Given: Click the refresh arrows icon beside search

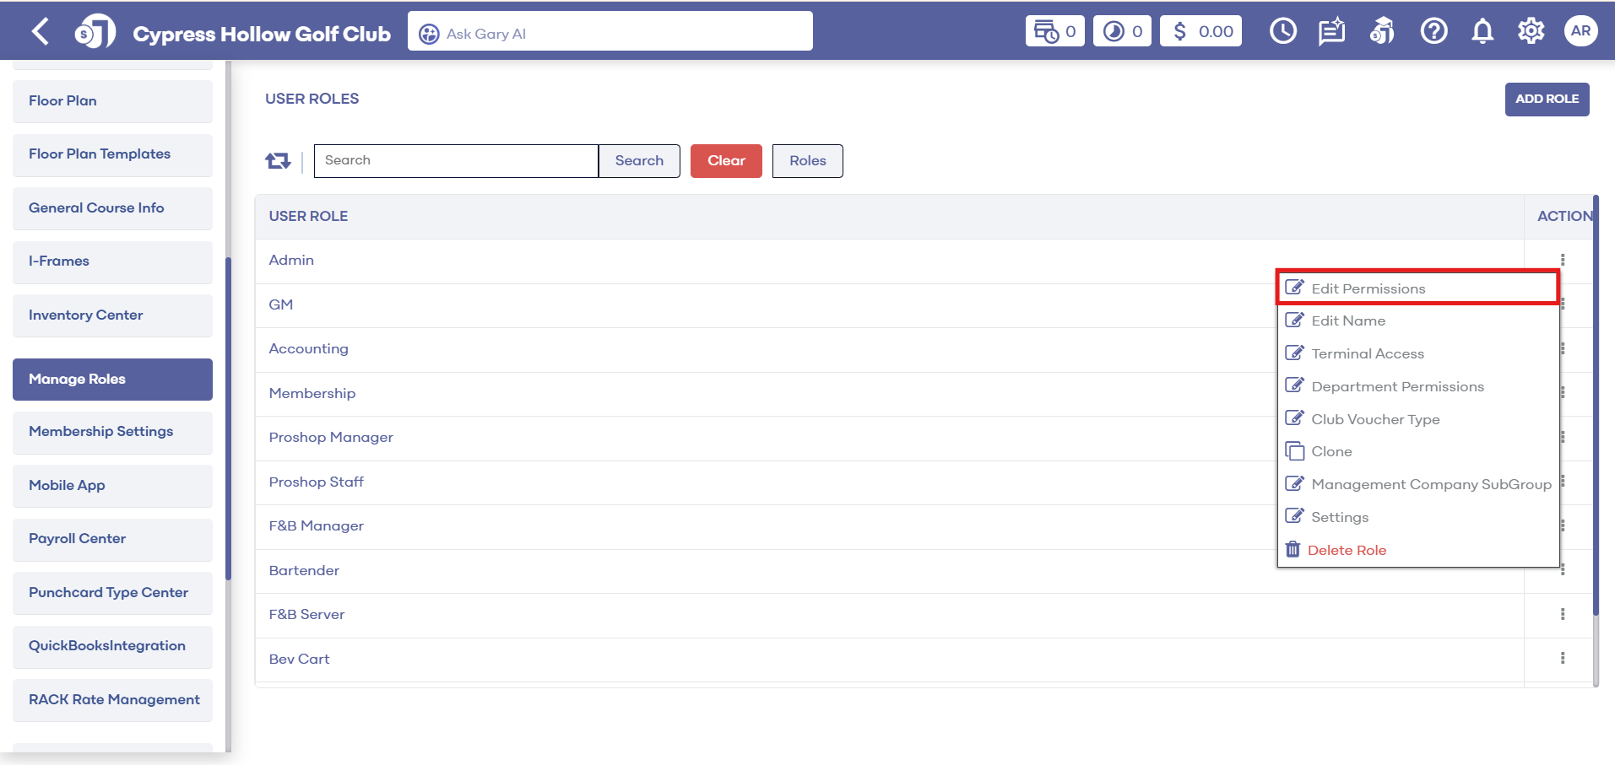Looking at the screenshot, I should click(278, 161).
